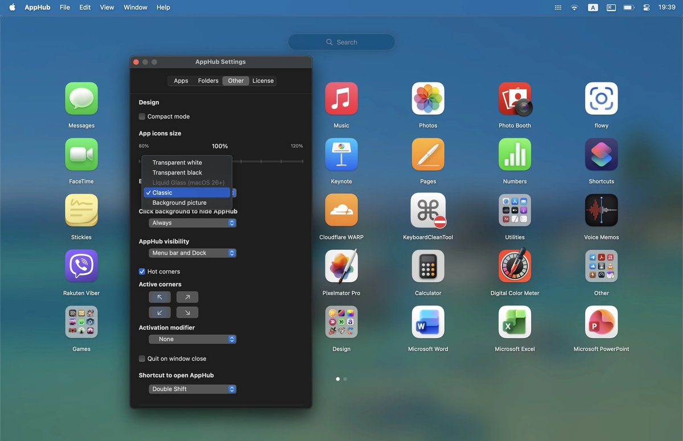This screenshot has height=441, width=683.
Task: Open the Window menu in the menu bar
Action: [x=135, y=7]
